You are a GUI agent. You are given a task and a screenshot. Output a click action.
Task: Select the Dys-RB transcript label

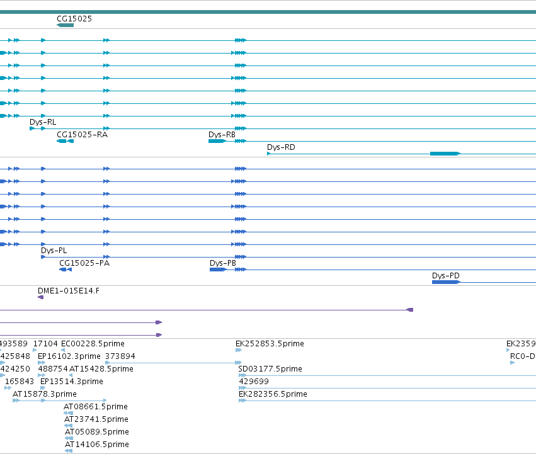[x=222, y=134]
